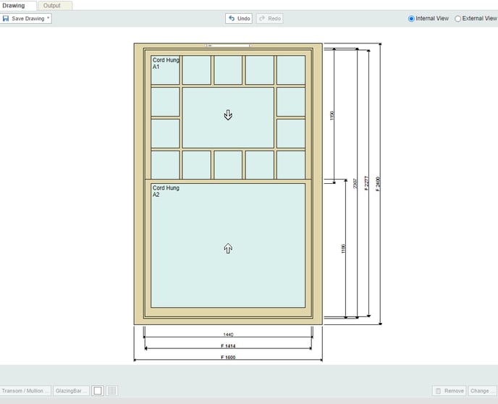
Task: Open the GlazingBar options
Action: (71, 391)
